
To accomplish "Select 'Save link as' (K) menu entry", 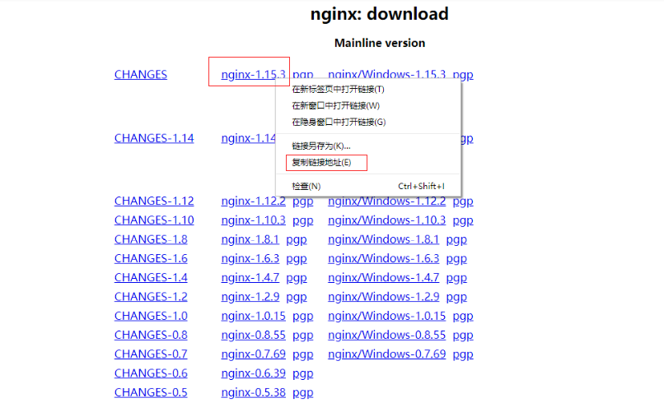I will pos(321,146).
